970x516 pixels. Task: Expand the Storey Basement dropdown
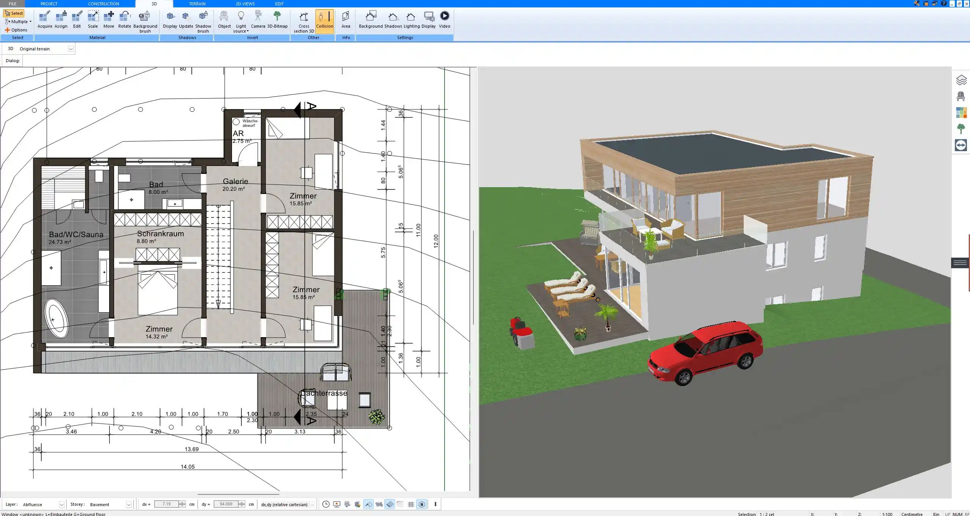coord(128,505)
